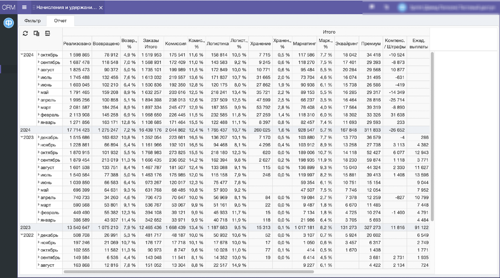
Task: Select март 2024 Хранение value 53 792
Action: pyautogui.click(x=260, y=107)
